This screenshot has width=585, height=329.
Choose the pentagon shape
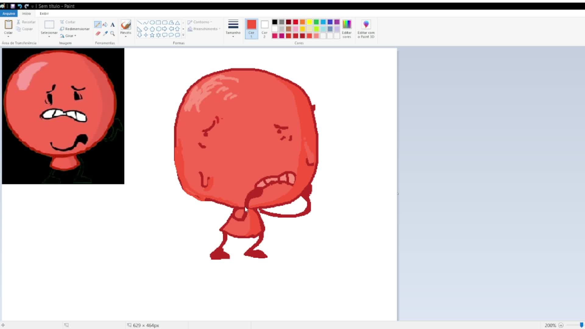tap(152, 29)
